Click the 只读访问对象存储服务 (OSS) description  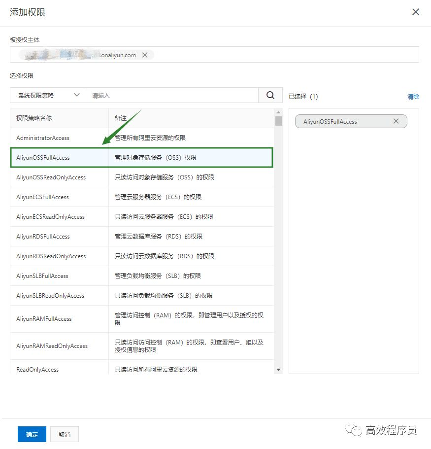click(164, 177)
